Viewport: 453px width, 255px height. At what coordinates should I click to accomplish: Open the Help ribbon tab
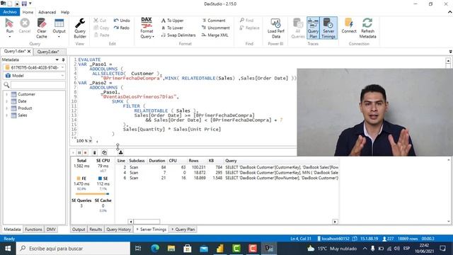click(x=65, y=12)
